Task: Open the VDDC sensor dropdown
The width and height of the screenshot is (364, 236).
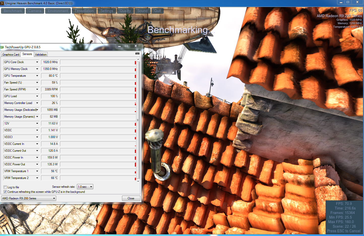Action: click(x=37, y=130)
